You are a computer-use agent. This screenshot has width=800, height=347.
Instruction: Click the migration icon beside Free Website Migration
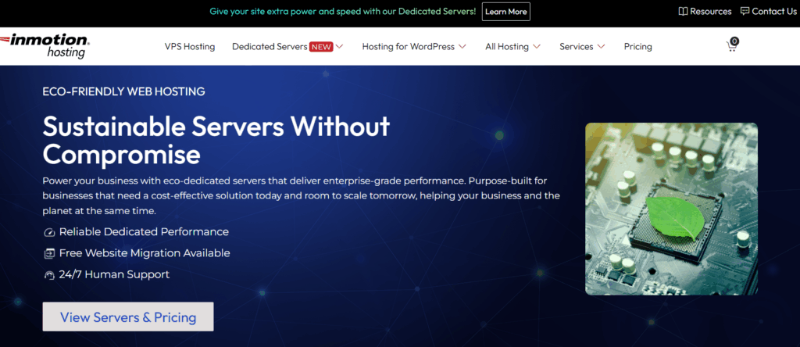point(49,253)
